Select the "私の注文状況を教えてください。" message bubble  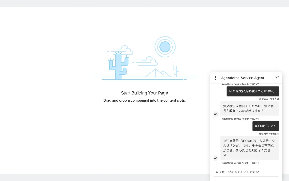pos(253,91)
